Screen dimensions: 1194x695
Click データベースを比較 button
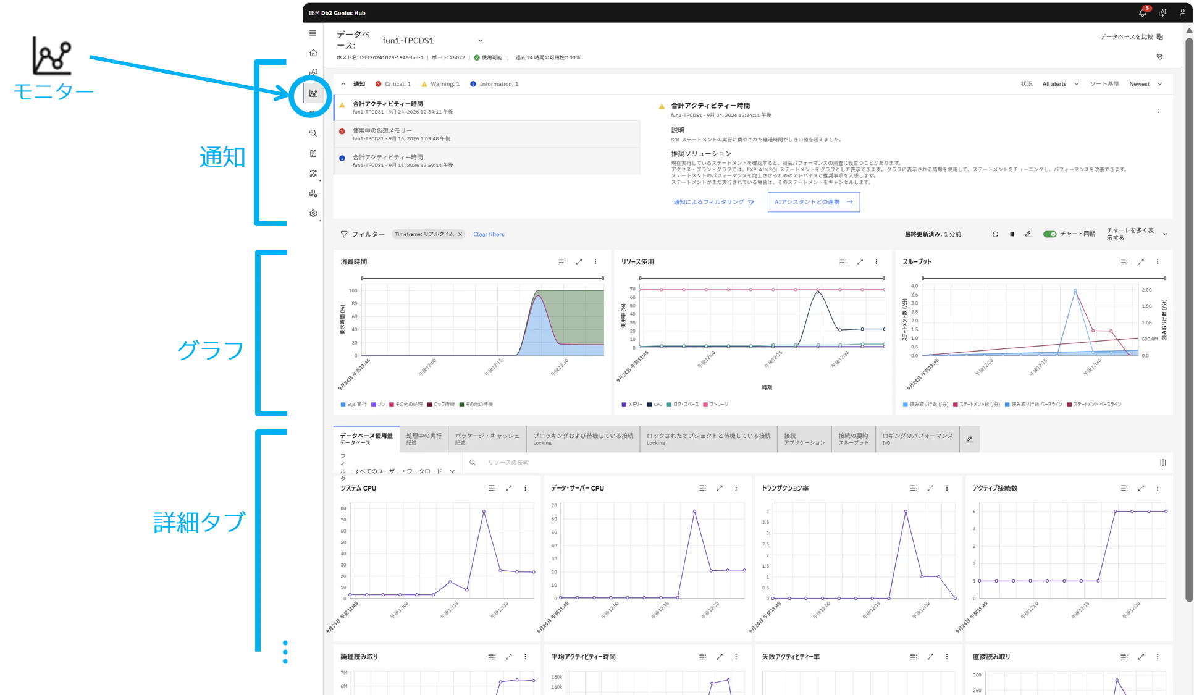[x=1132, y=36]
